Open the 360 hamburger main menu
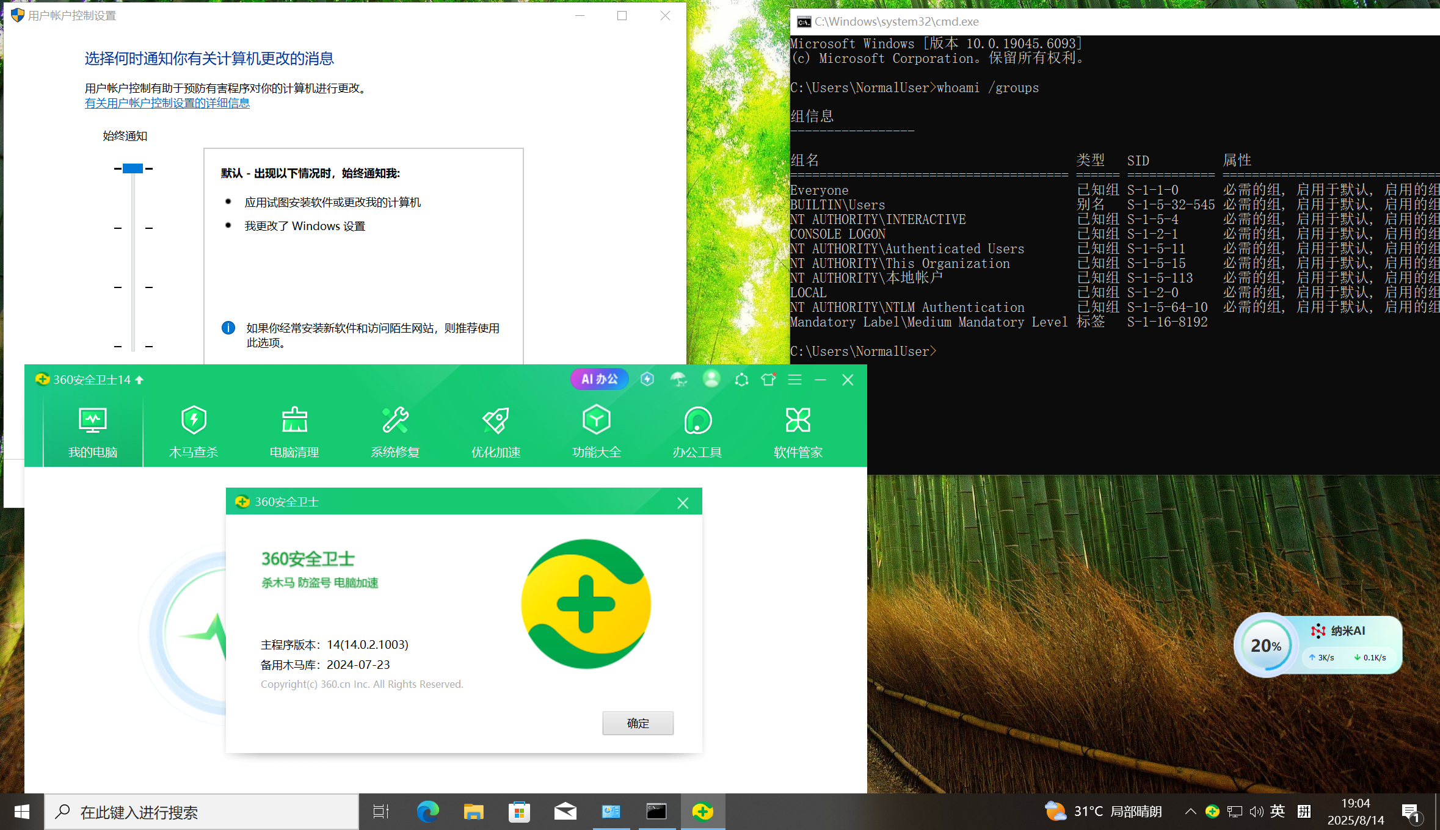Screen dimensions: 1440x830 tap(795, 380)
